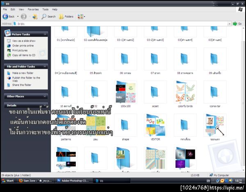Select the folder starting with 01
This screenshot has height=192, width=246.
tap(66, 33)
